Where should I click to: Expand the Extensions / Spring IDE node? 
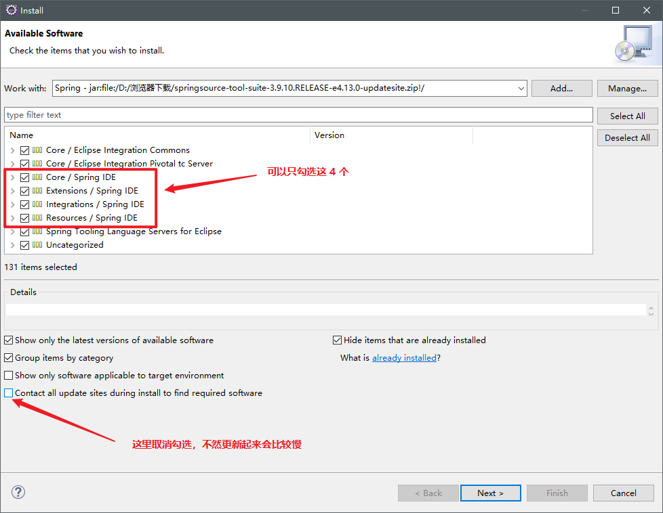pos(13,191)
